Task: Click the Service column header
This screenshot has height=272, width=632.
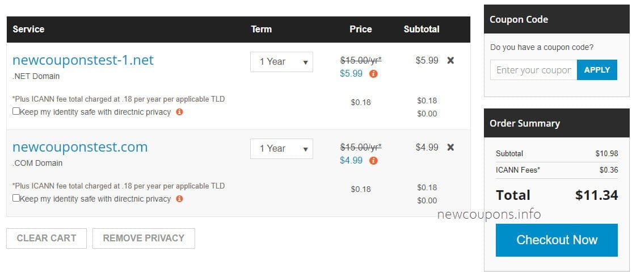Action: (28, 29)
